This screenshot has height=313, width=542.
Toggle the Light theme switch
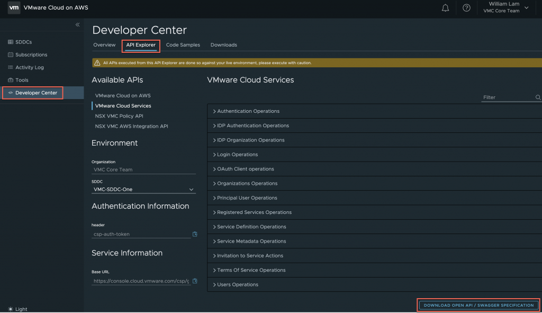coord(18,309)
